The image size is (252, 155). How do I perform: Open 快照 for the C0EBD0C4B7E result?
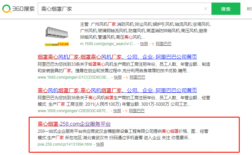[117, 111]
